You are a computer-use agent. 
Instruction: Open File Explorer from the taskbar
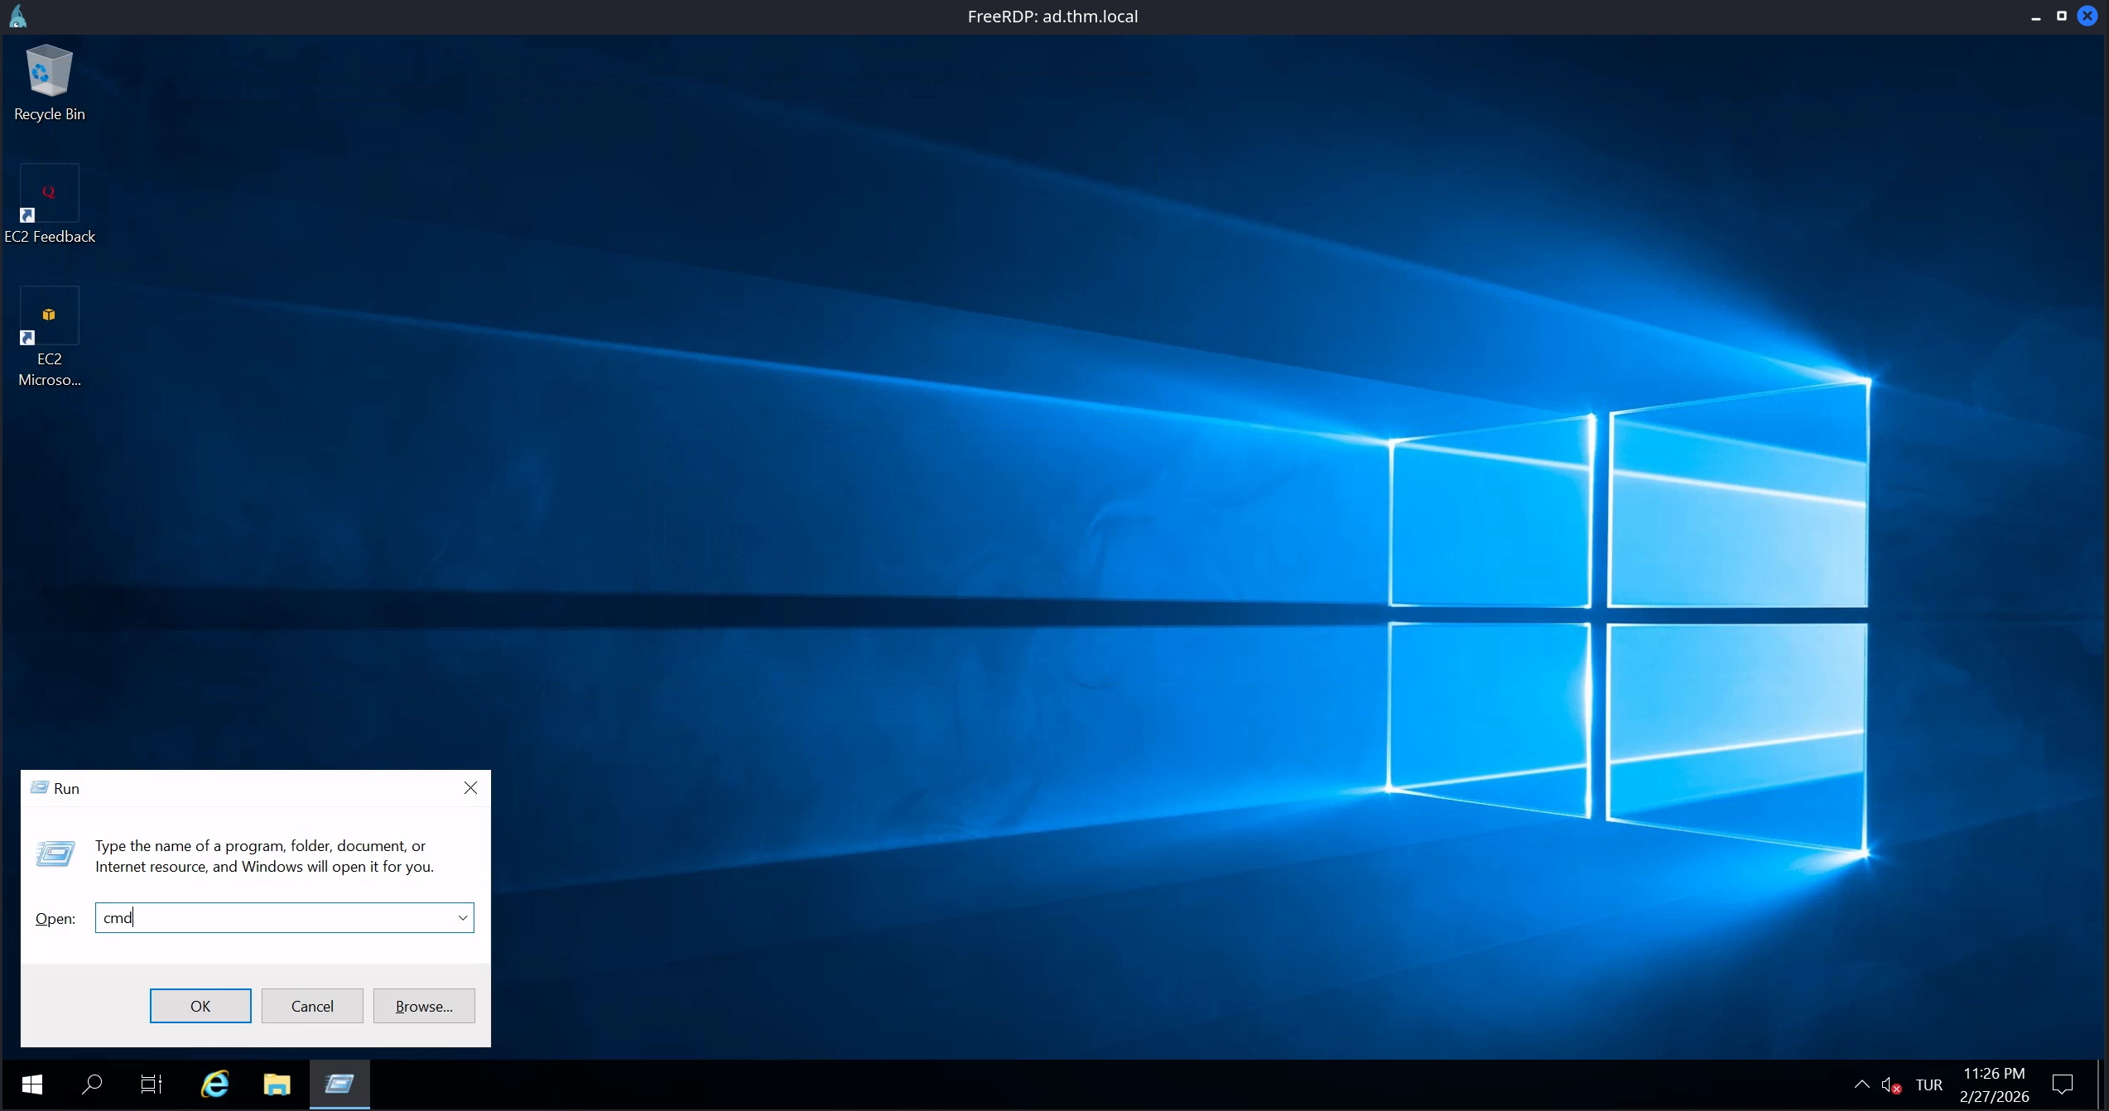tap(277, 1085)
